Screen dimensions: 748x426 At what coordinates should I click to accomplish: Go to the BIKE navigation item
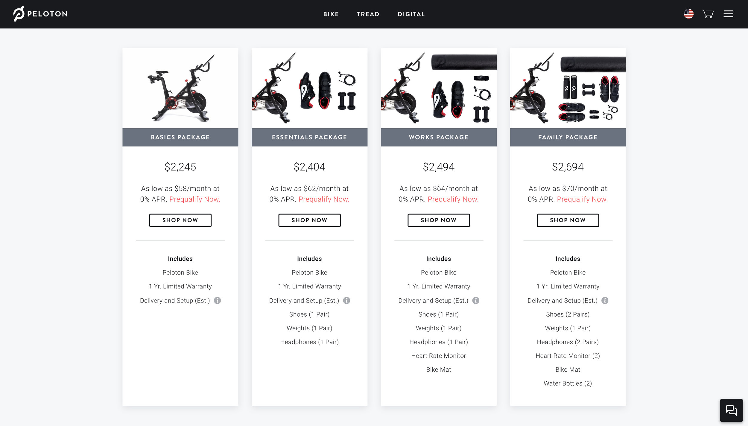[x=331, y=14]
